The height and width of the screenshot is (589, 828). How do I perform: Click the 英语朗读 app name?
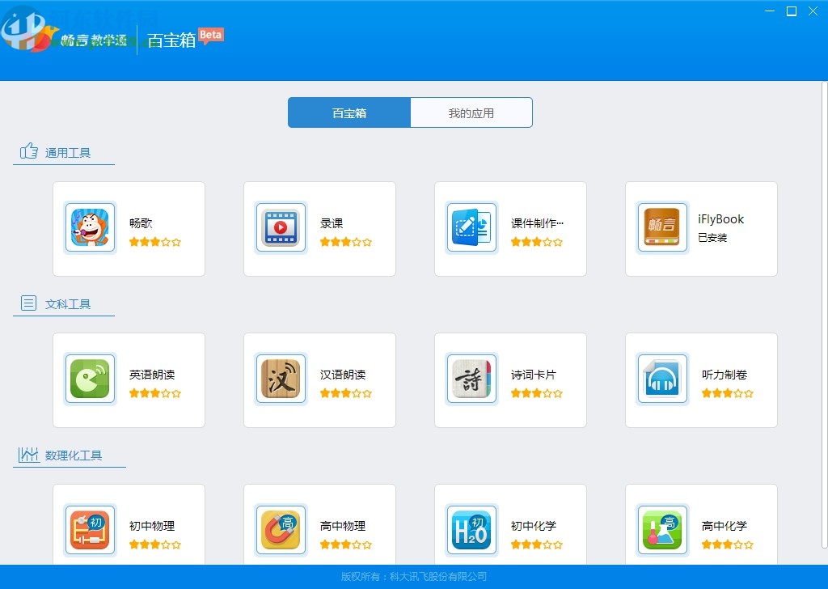coord(152,375)
